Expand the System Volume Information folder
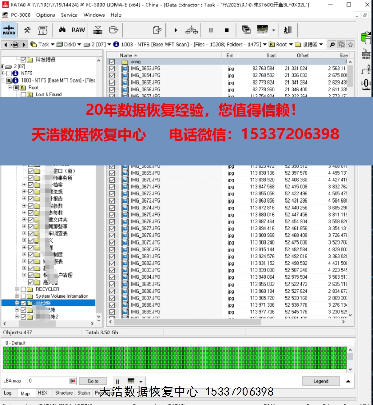 (x=17, y=296)
